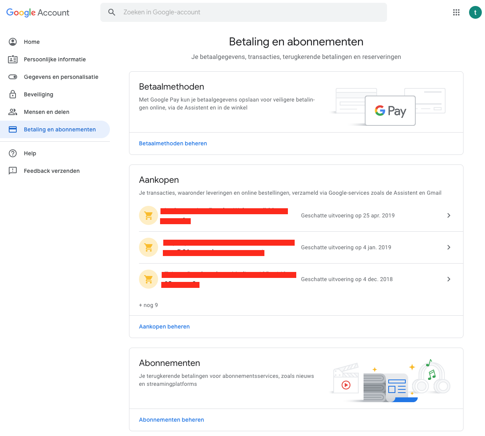Screen dimensions: 485x436
Task: Open details chevron for 4 jan. 2019 purchase
Action: click(449, 247)
